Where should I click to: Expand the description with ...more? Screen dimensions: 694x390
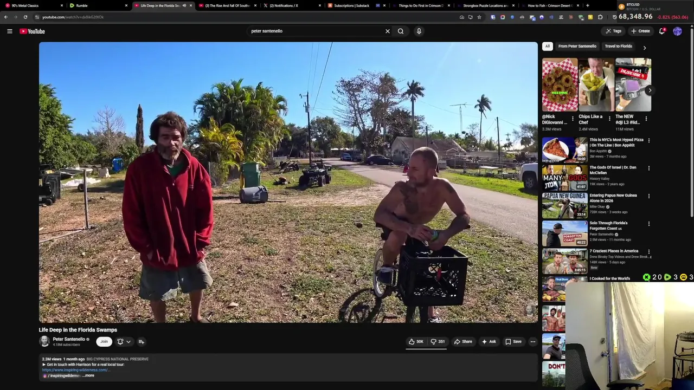pyautogui.click(x=88, y=376)
